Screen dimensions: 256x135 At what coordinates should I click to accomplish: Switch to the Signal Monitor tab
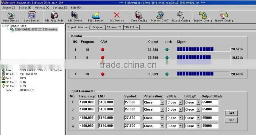(78, 28)
